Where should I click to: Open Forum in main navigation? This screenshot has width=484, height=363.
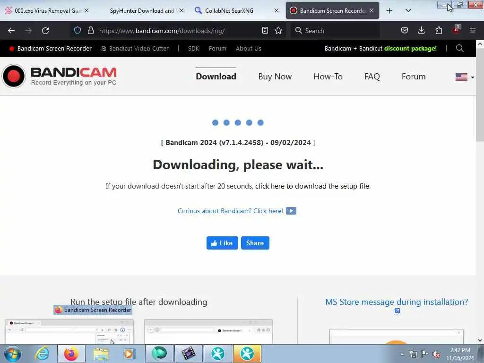(x=414, y=77)
